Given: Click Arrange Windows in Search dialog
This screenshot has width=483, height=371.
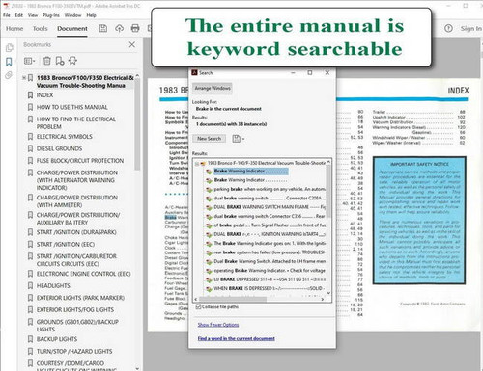Looking at the screenshot, I should tap(213, 88).
